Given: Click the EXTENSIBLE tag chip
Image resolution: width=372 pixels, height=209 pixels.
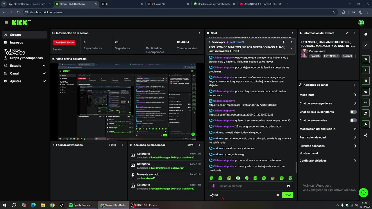Looking at the screenshot, I should [x=331, y=56].
